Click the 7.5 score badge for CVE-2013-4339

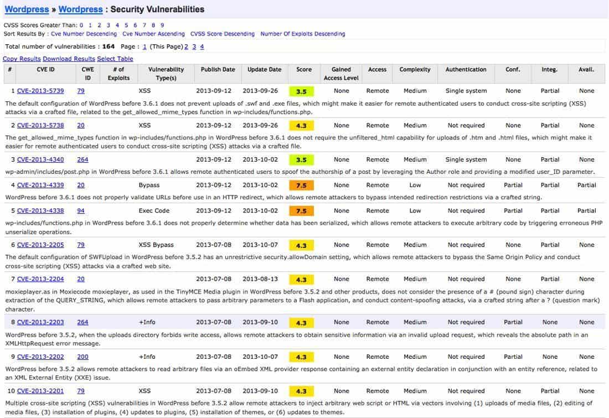[302, 185]
